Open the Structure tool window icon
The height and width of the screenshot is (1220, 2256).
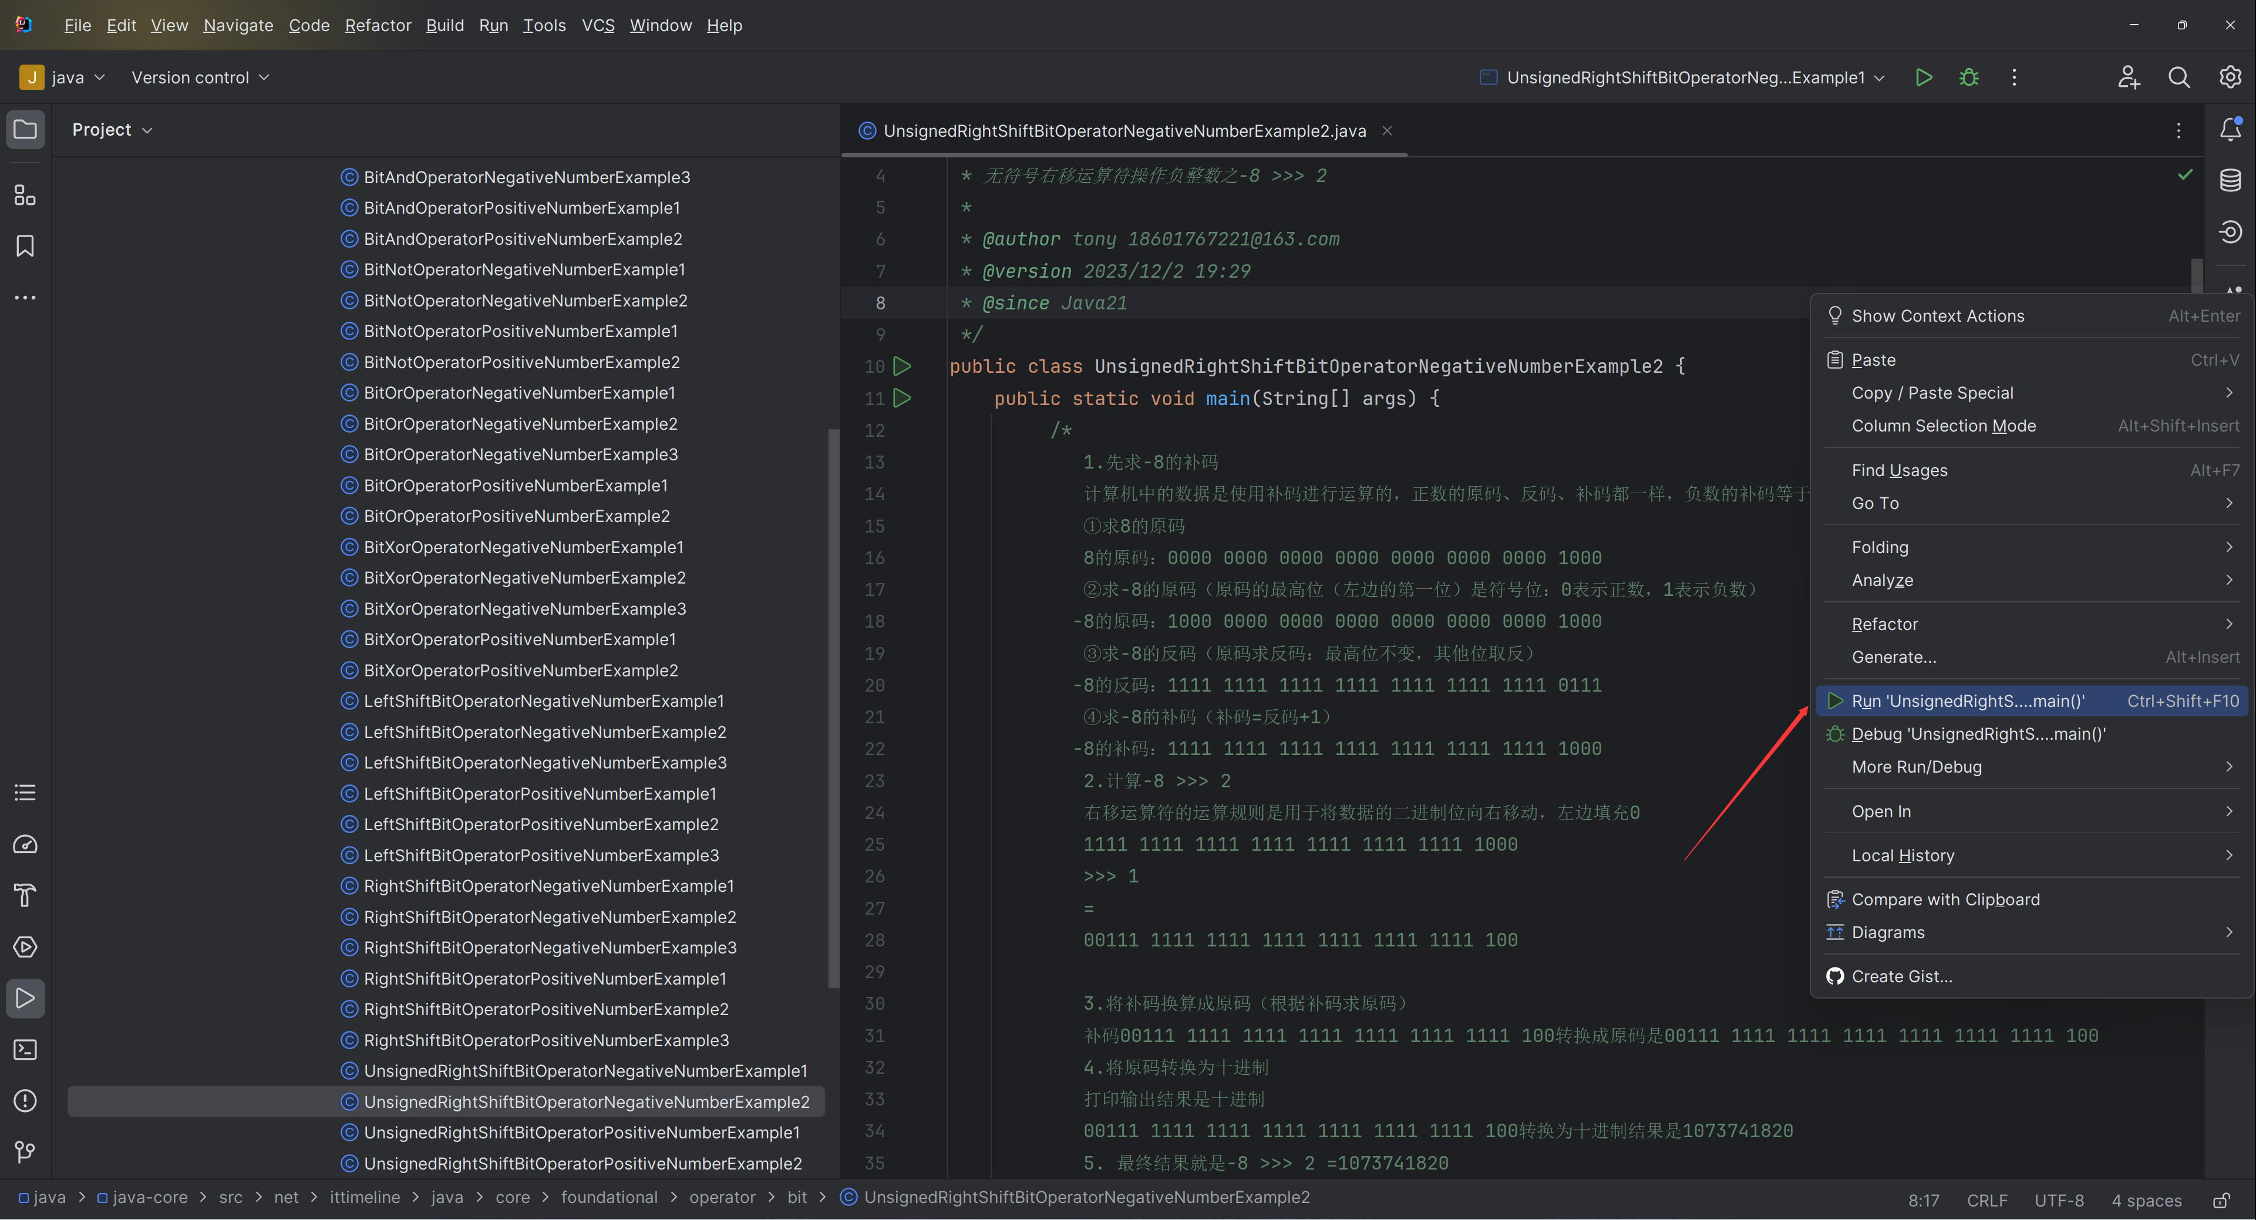25,194
